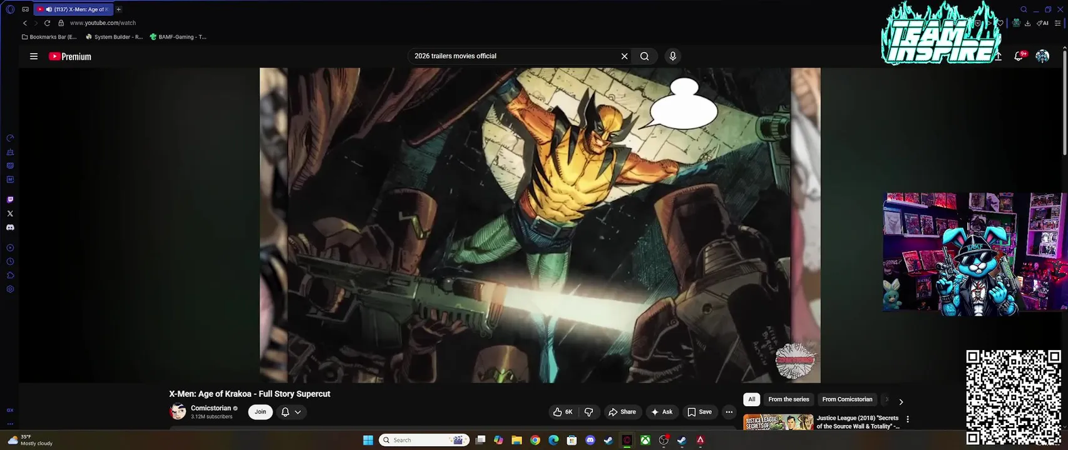Open YouTube notifications bell
The height and width of the screenshot is (450, 1068).
point(1019,56)
